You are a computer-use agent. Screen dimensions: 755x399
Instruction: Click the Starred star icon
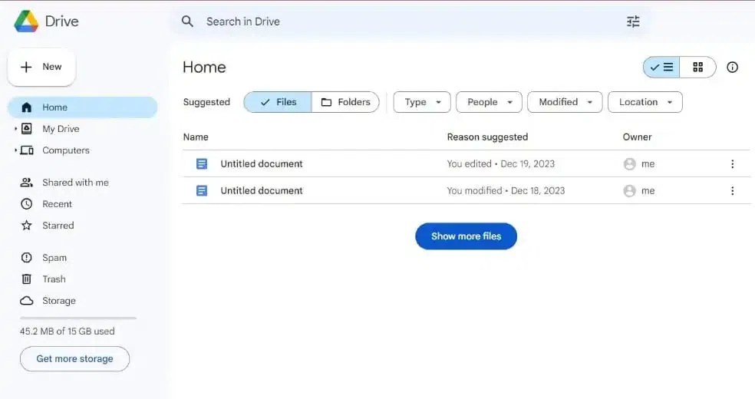pyautogui.click(x=27, y=226)
